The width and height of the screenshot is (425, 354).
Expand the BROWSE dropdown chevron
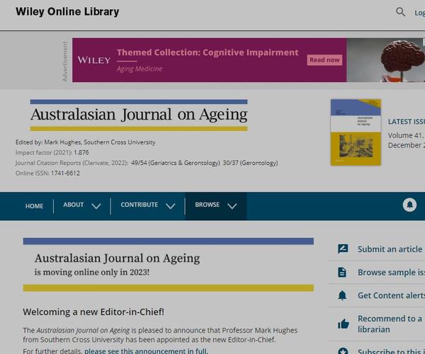(232, 206)
